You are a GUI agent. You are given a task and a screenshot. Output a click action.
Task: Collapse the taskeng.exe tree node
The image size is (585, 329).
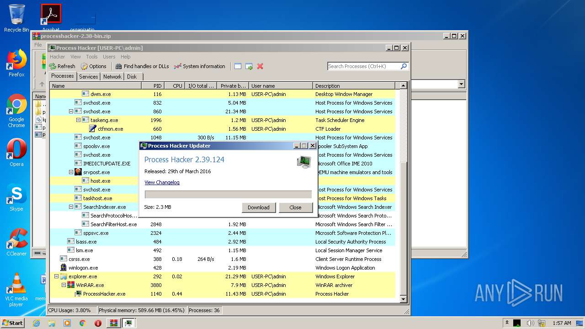point(78,120)
